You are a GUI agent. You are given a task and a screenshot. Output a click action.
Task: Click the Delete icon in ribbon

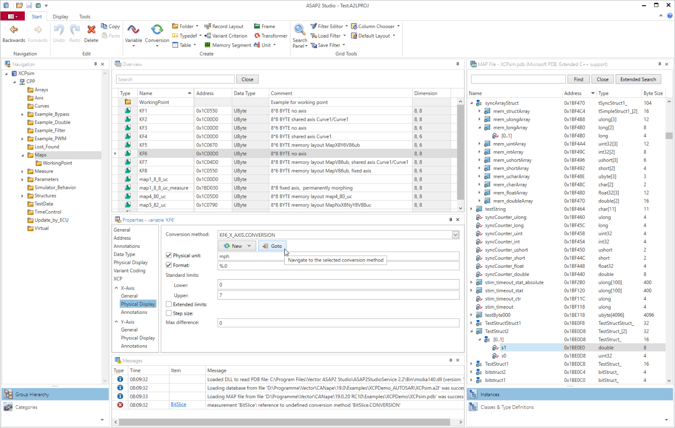point(91,30)
